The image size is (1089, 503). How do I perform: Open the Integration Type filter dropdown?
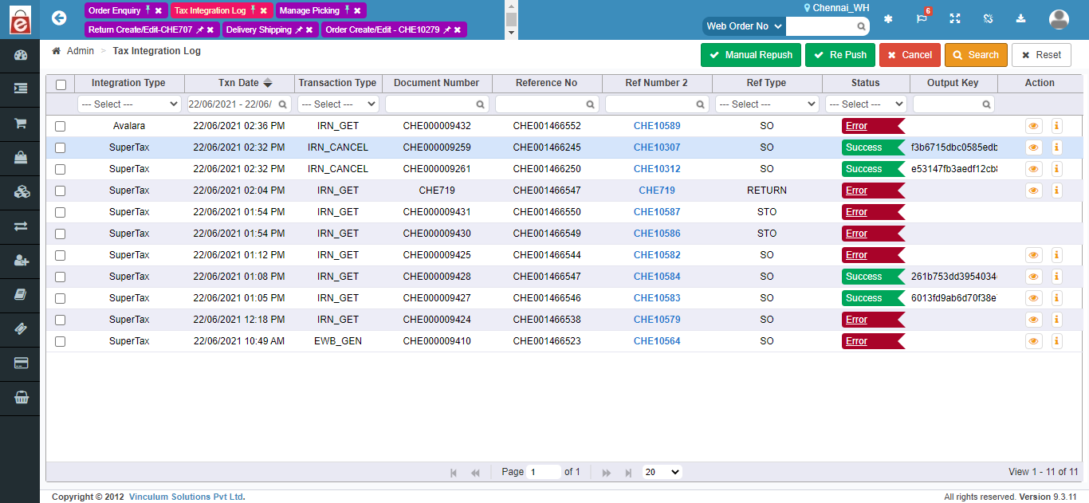tap(129, 104)
